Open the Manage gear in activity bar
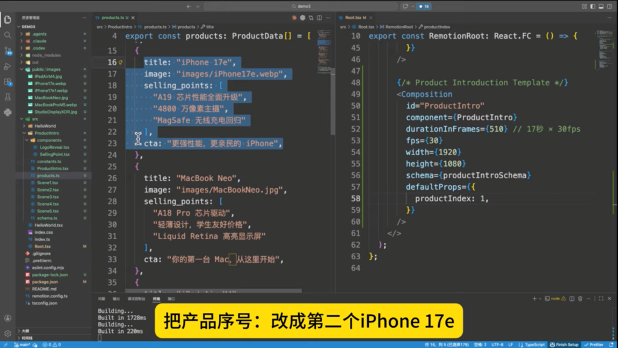Image resolution: width=618 pixels, height=348 pixels. coord(7,333)
